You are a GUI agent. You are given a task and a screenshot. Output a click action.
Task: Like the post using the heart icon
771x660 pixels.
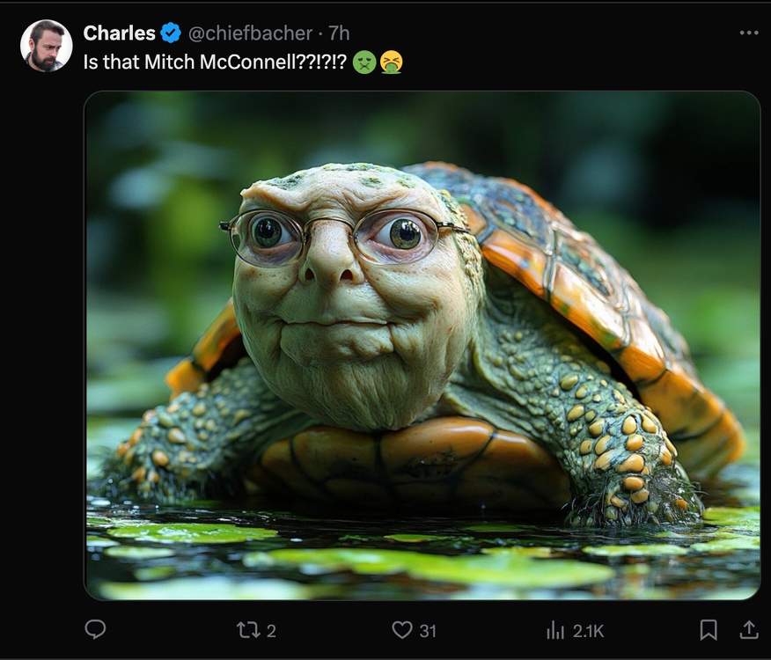coord(401,630)
